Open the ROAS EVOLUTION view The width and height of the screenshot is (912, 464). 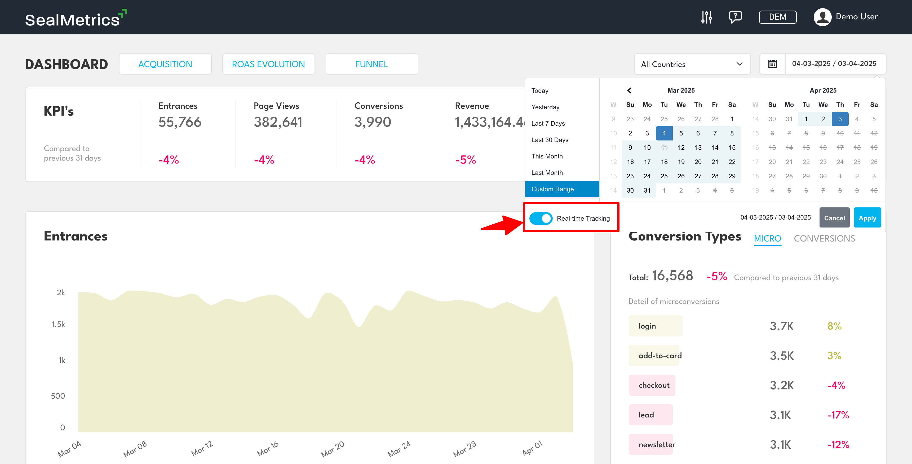268,64
